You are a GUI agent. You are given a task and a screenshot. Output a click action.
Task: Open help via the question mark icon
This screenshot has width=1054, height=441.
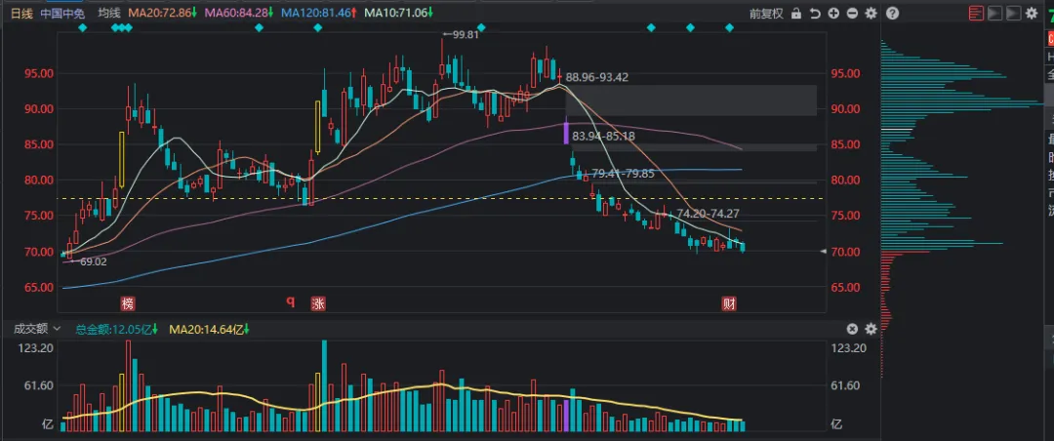pyautogui.click(x=892, y=14)
